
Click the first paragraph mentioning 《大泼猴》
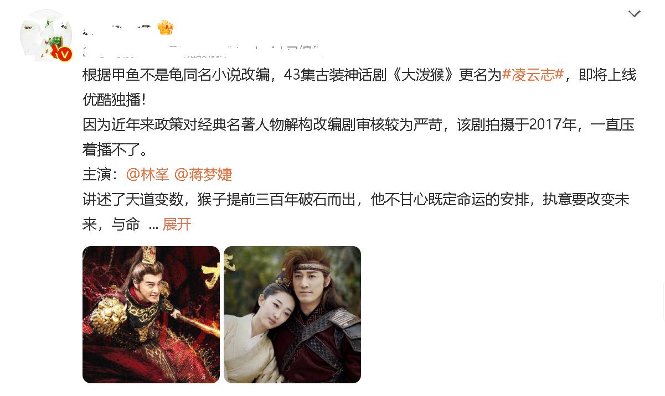click(x=359, y=87)
